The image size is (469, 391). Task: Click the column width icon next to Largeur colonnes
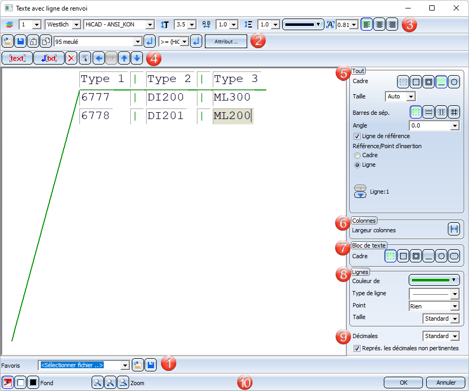pyautogui.click(x=454, y=229)
